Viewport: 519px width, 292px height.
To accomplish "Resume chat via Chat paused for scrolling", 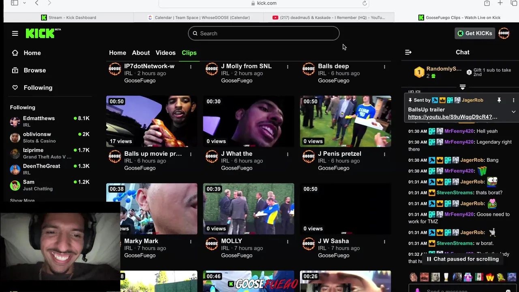I will point(462,259).
